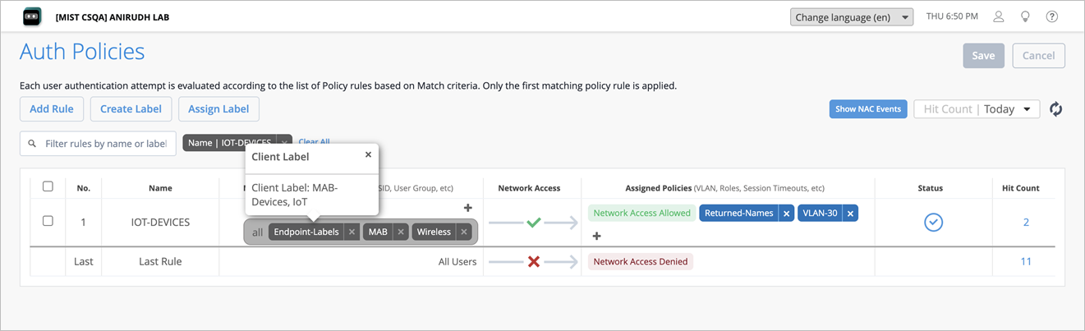Expand the Hit Count Today dropdown

coord(977,109)
